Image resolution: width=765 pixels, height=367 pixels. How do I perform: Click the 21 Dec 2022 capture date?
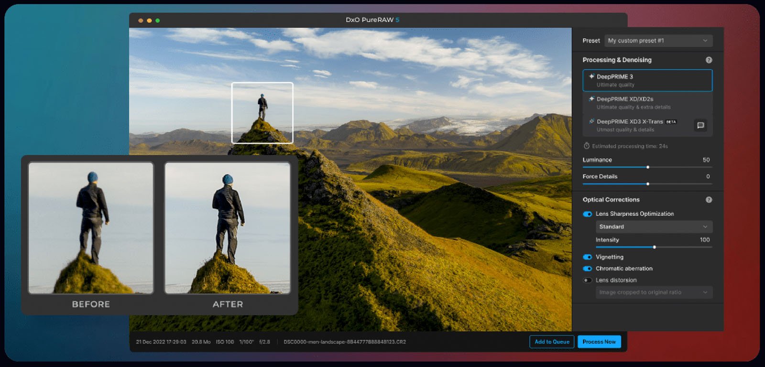[x=161, y=342]
